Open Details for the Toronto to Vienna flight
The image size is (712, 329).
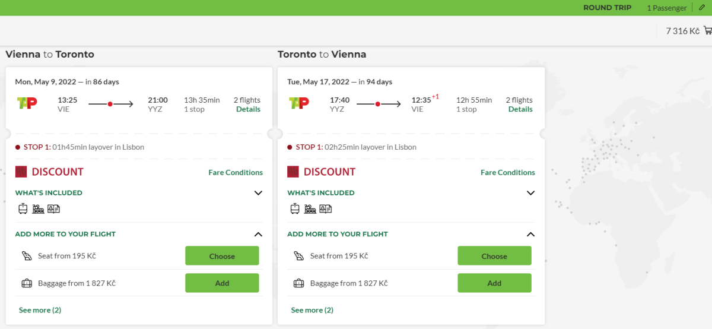(x=520, y=109)
